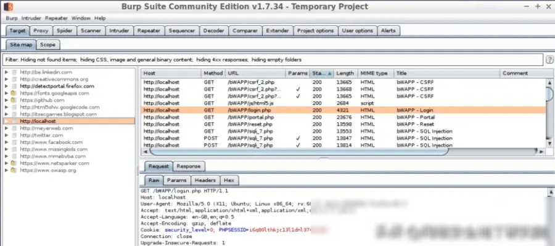This screenshot has width=555, height=246.
Task: Select https://www.owasp.org in the site tree
Action: (47, 170)
